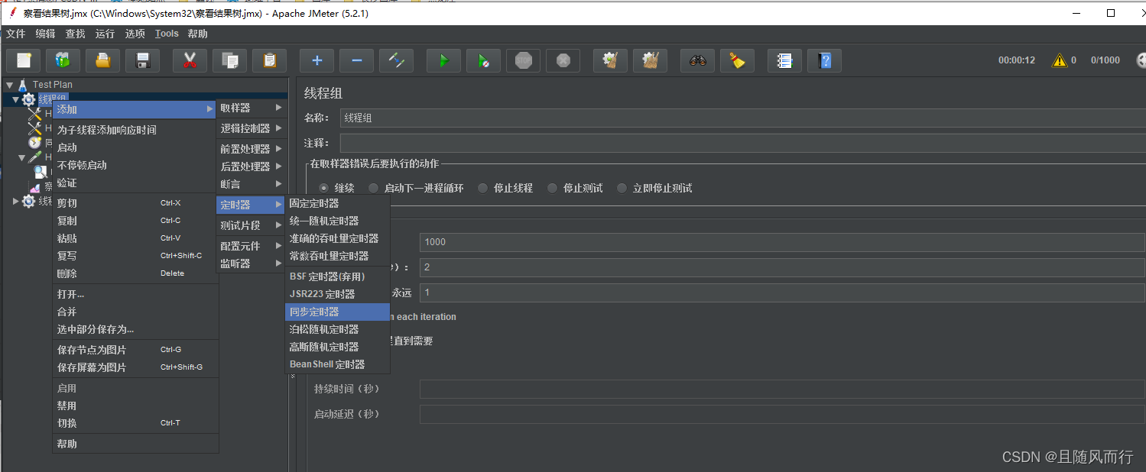Image resolution: width=1146 pixels, height=472 pixels.
Task: Click the Copy toolbar icon
Action: [x=230, y=60]
